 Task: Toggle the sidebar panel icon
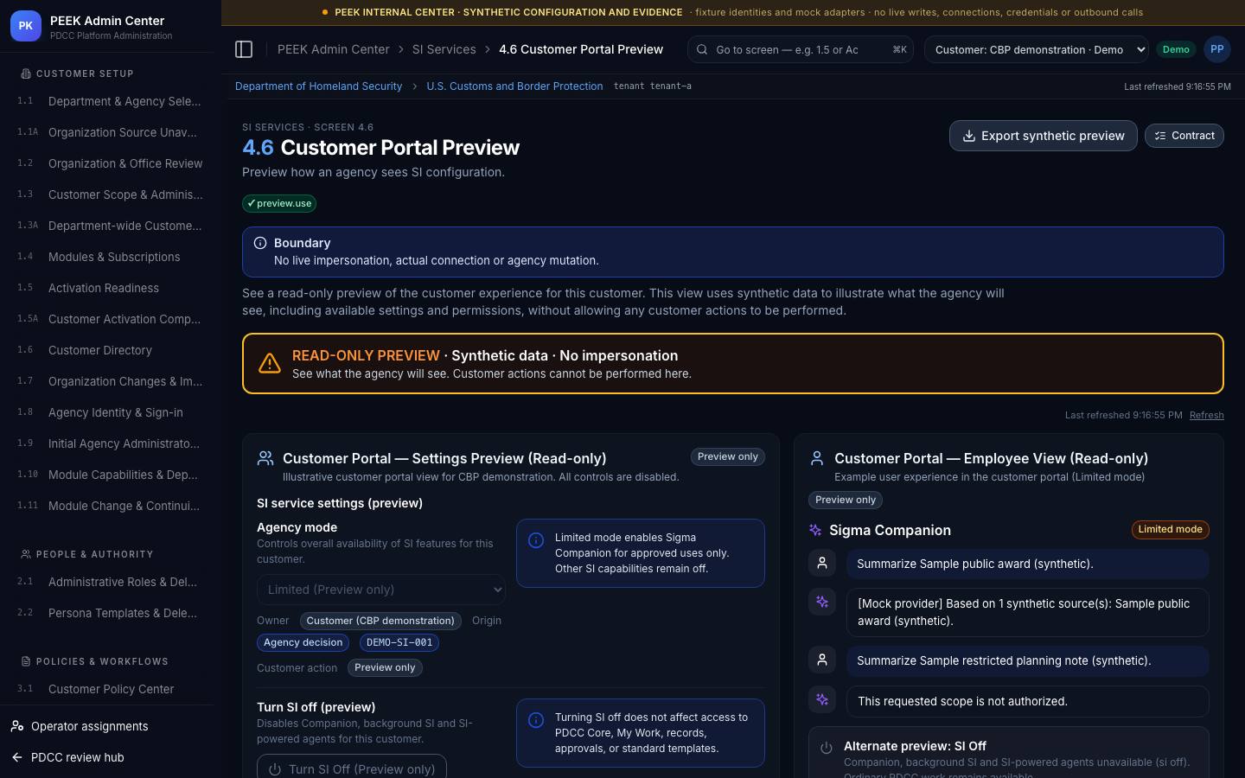(x=244, y=49)
